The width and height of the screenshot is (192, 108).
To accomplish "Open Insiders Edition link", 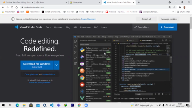I will [49, 74].
